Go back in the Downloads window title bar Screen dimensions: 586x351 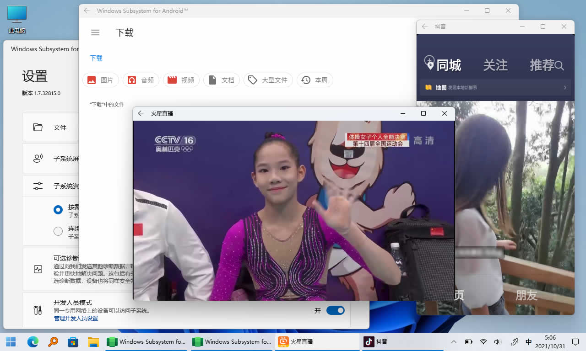click(x=87, y=11)
